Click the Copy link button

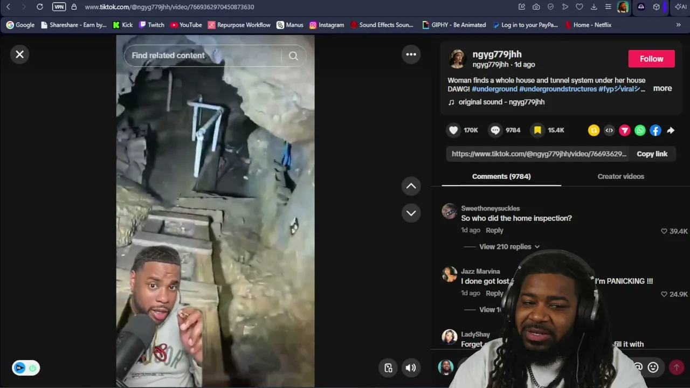(x=652, y=154)
